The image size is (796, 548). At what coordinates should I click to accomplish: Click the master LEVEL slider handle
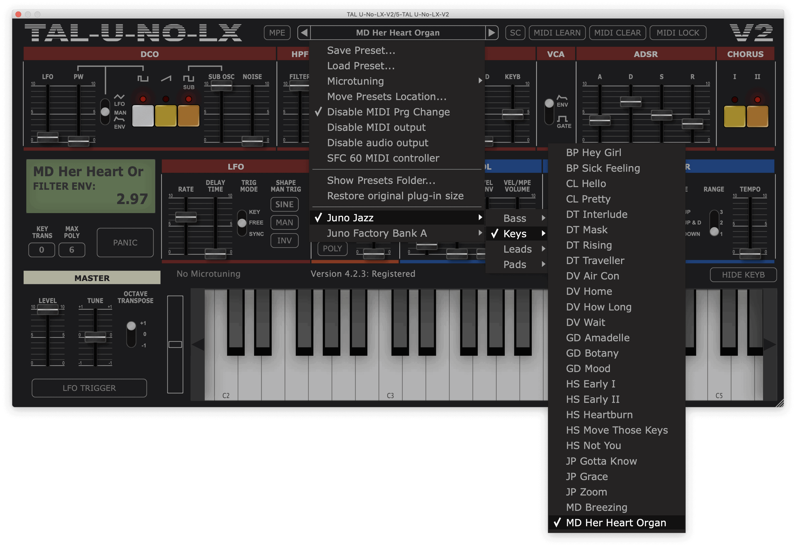[48, 310]
